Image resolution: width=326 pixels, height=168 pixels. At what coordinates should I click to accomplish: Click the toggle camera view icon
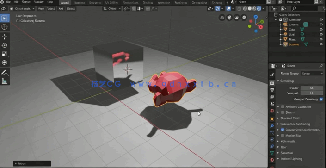click(229, 18)
